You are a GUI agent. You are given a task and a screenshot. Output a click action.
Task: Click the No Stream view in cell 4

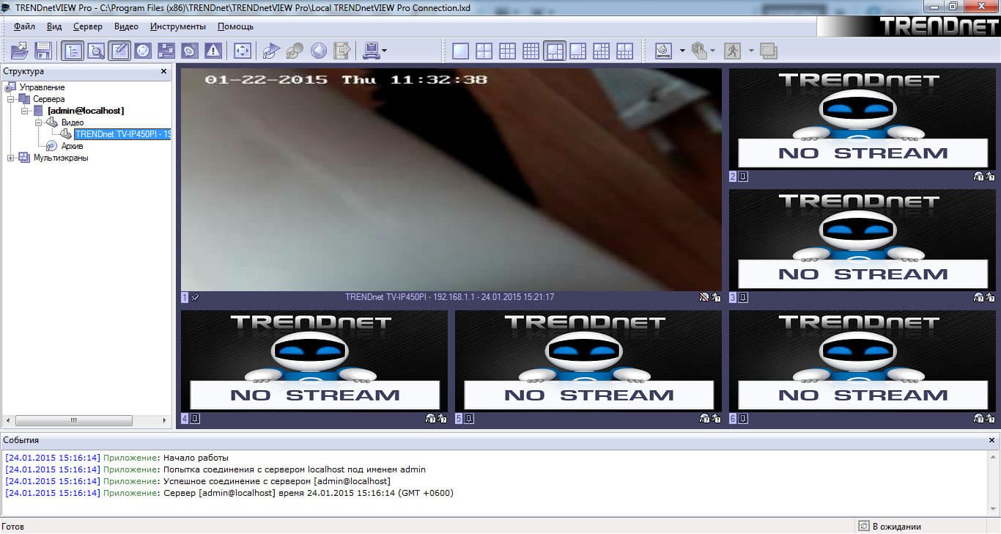[314, 362]
